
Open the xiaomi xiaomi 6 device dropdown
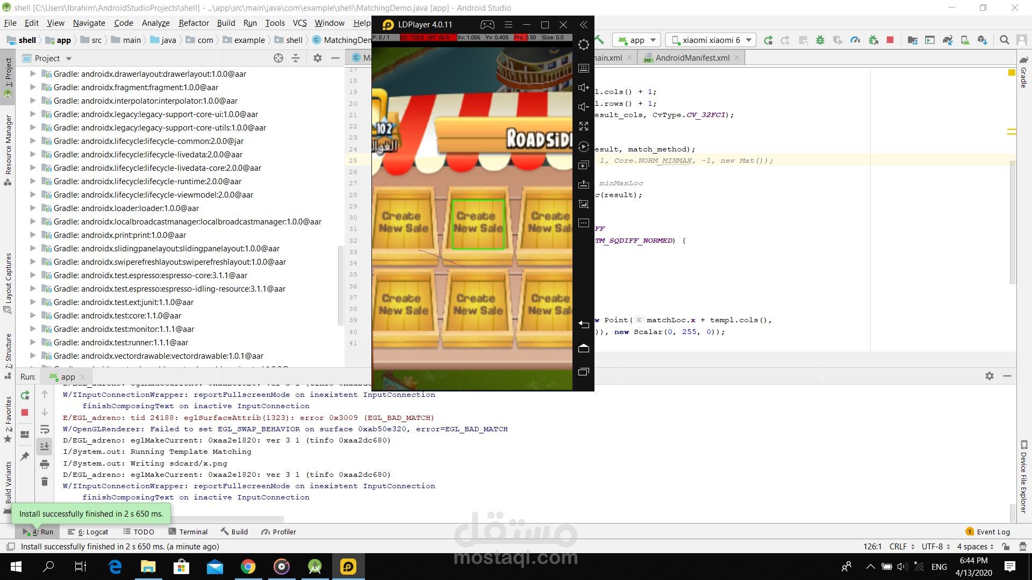(711, 40)
